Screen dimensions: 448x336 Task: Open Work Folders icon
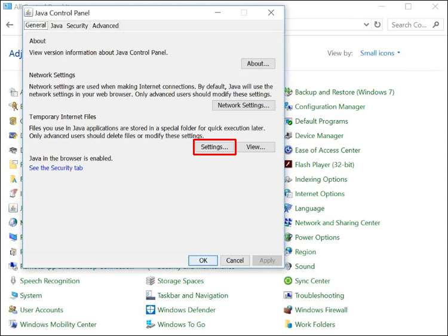tap(288, 324)
